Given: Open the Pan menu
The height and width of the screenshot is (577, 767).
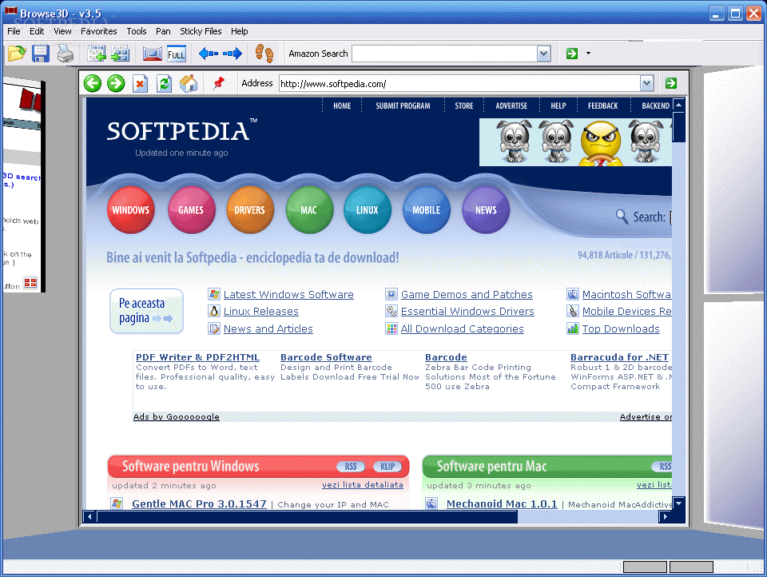Looking at the screenshot, I should click(163, 31).
